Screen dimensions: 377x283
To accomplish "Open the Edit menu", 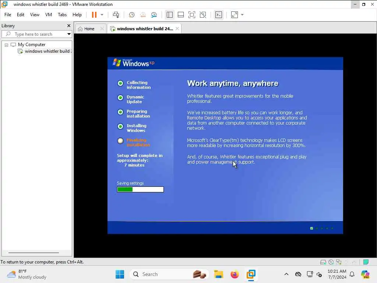I will (21, 15).
